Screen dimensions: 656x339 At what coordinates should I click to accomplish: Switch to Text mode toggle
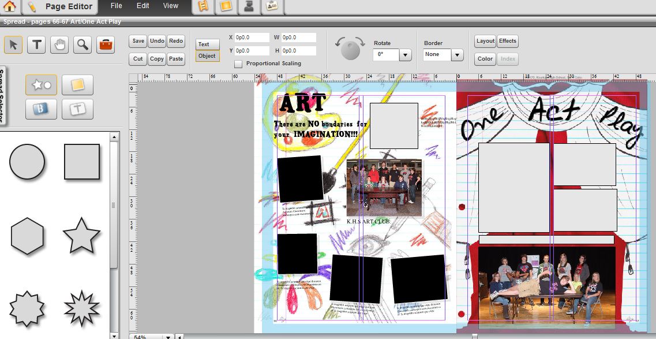click(x=208, y=44)
